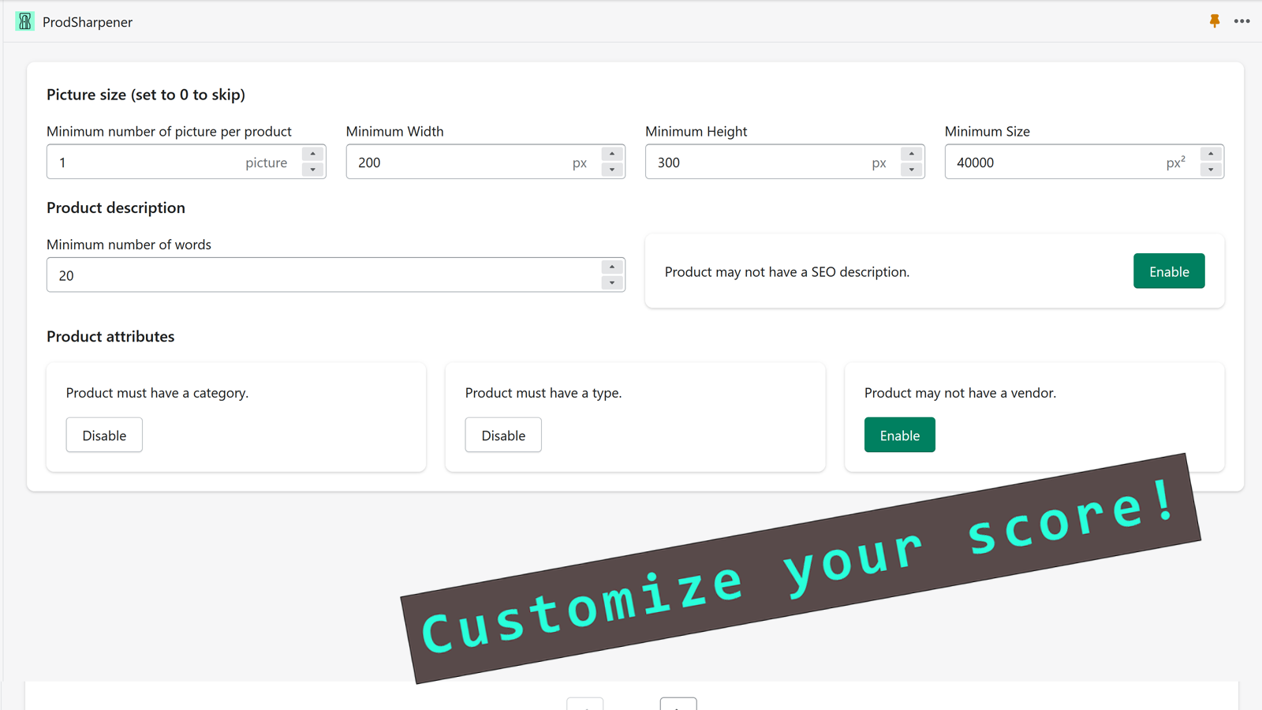Click 'Product must have a type.' text

(543, 393)
